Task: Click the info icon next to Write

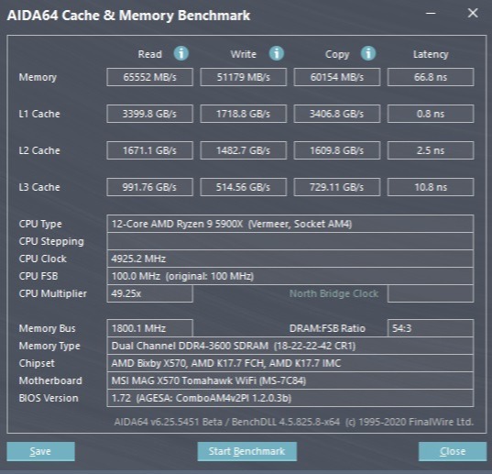Action: [x=277, y=53]
